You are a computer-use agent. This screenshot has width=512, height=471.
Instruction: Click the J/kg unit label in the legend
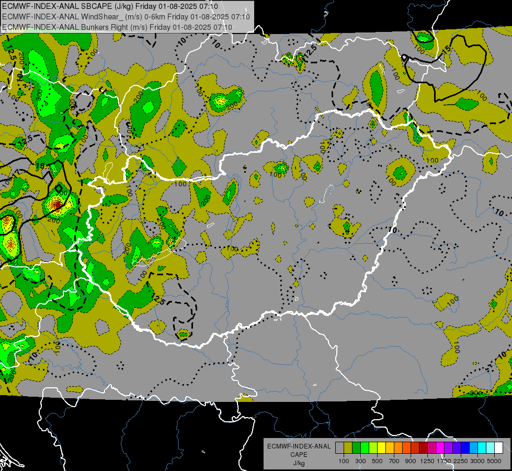pos(299,463)
